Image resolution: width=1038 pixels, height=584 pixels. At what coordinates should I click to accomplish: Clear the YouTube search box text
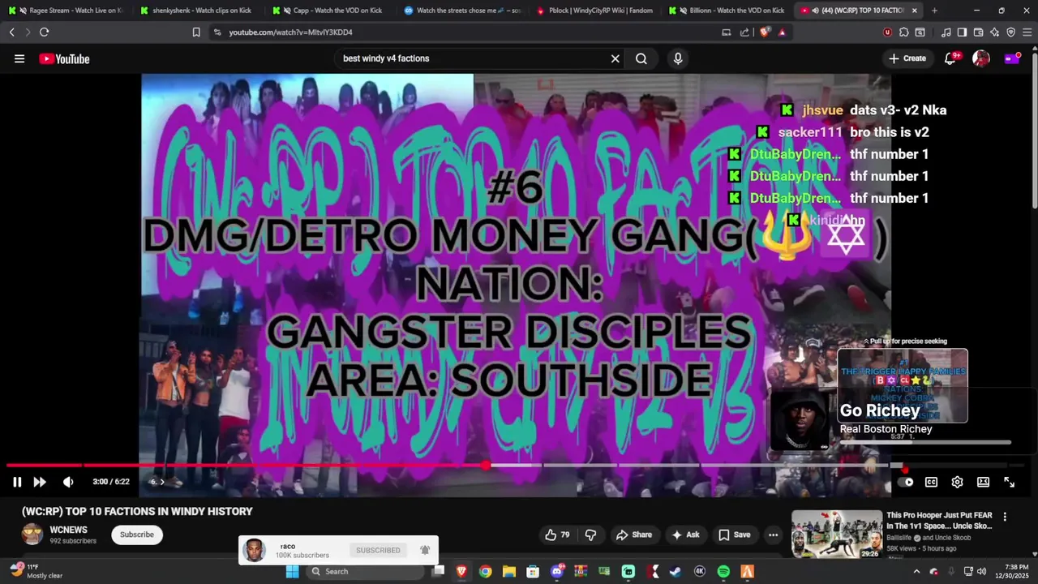pos(615,58)
